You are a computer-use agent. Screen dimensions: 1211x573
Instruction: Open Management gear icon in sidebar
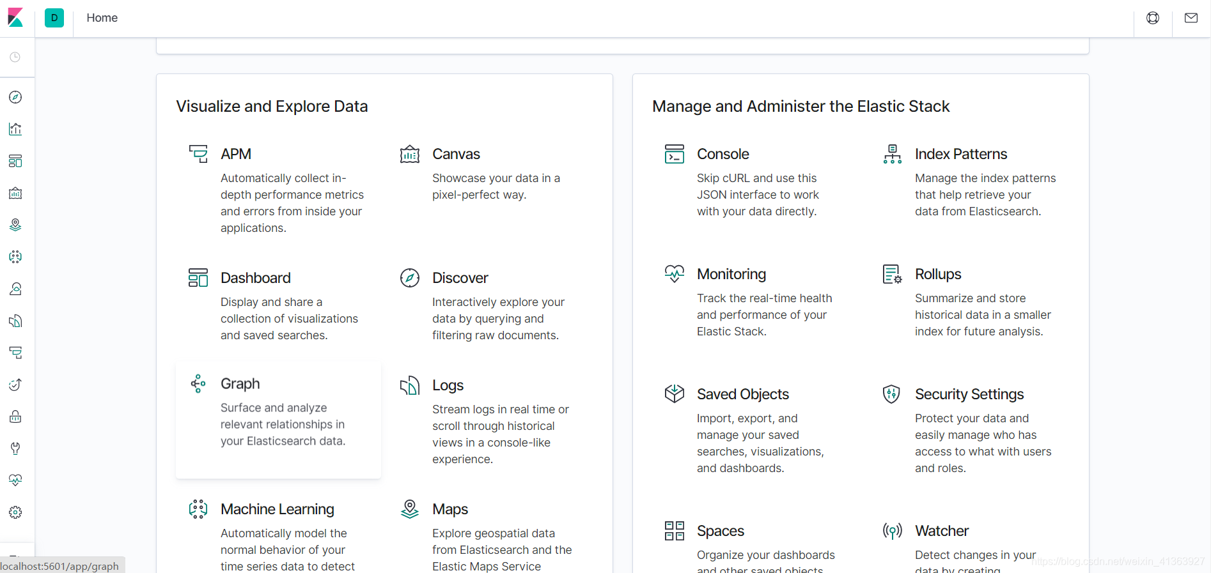tap(15, 512)
